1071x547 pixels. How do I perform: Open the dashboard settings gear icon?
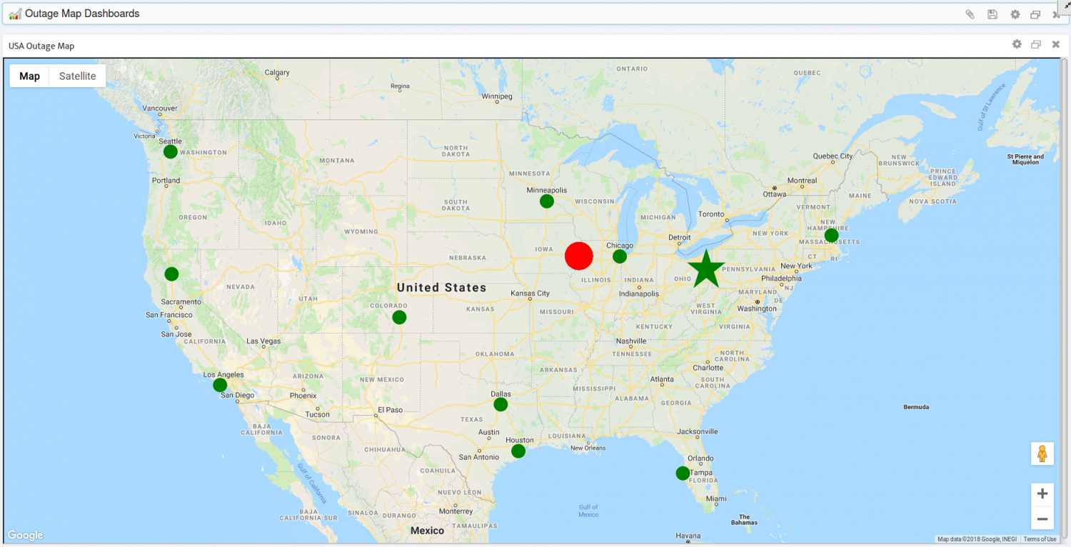click(1015, 14)
